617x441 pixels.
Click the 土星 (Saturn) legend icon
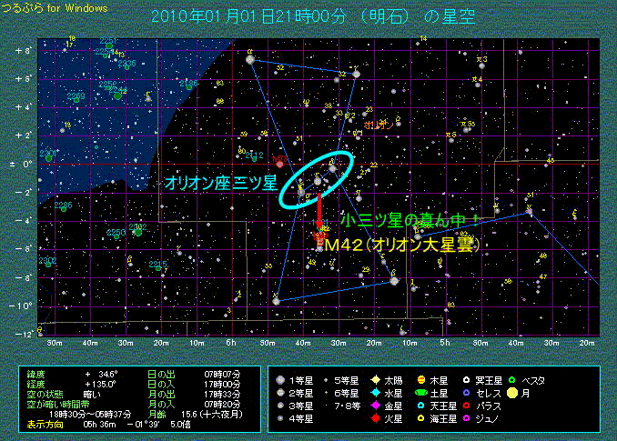[421, 392]
